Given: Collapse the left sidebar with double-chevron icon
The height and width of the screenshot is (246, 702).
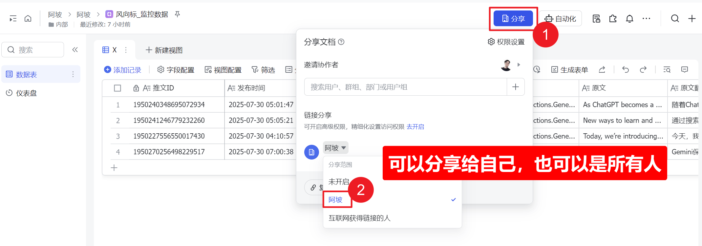Looking at the screenshot, I should [x=75, y=49].
